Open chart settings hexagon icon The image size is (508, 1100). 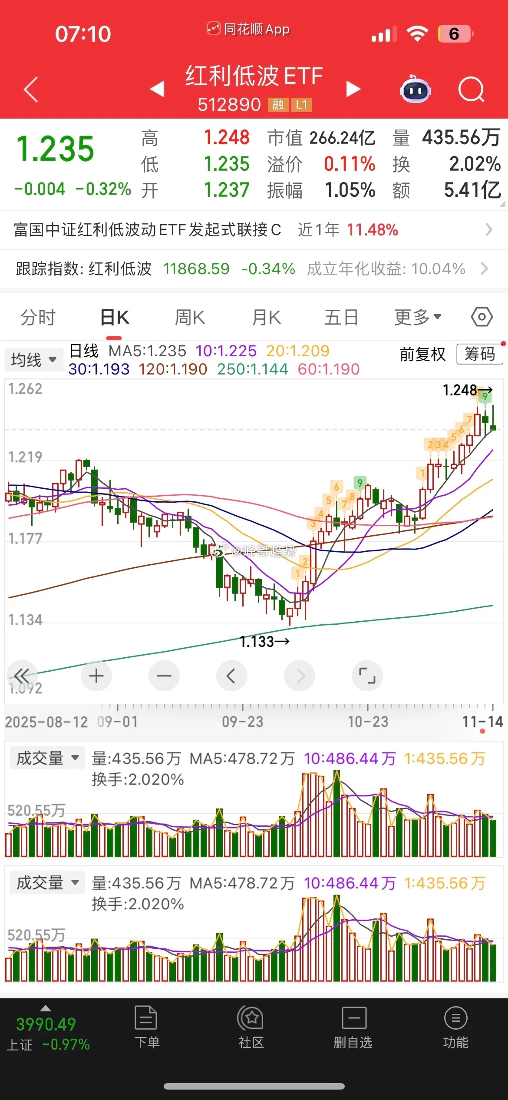click(x=482, y=317)
